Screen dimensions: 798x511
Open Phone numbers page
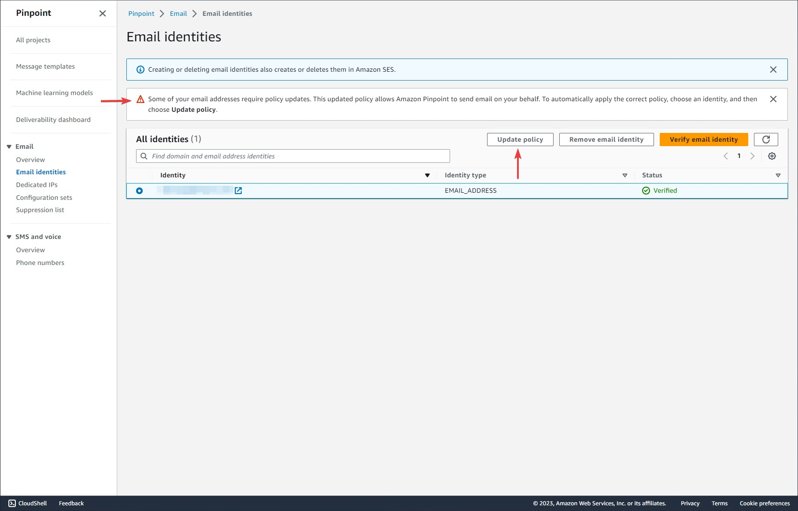[40, 263]
